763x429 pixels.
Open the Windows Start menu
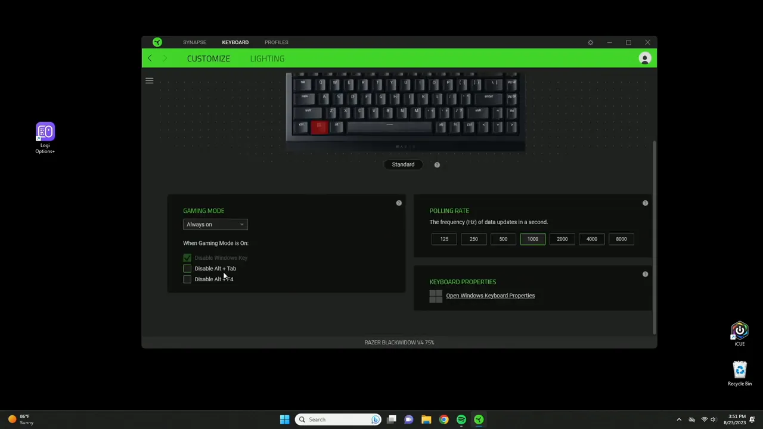pyautogui.click(x=284, y=419)
